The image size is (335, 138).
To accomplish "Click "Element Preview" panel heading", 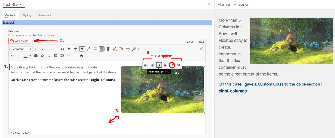I will [x=233, y=4].
